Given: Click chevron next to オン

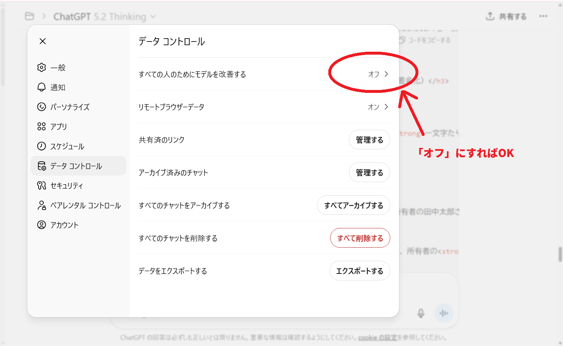Looking at the screenshot, I should (386, 107).
